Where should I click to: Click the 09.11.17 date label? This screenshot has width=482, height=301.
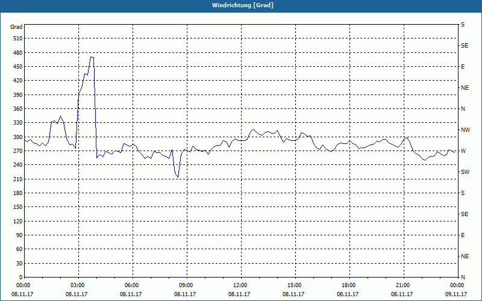(x=456, y=294)
